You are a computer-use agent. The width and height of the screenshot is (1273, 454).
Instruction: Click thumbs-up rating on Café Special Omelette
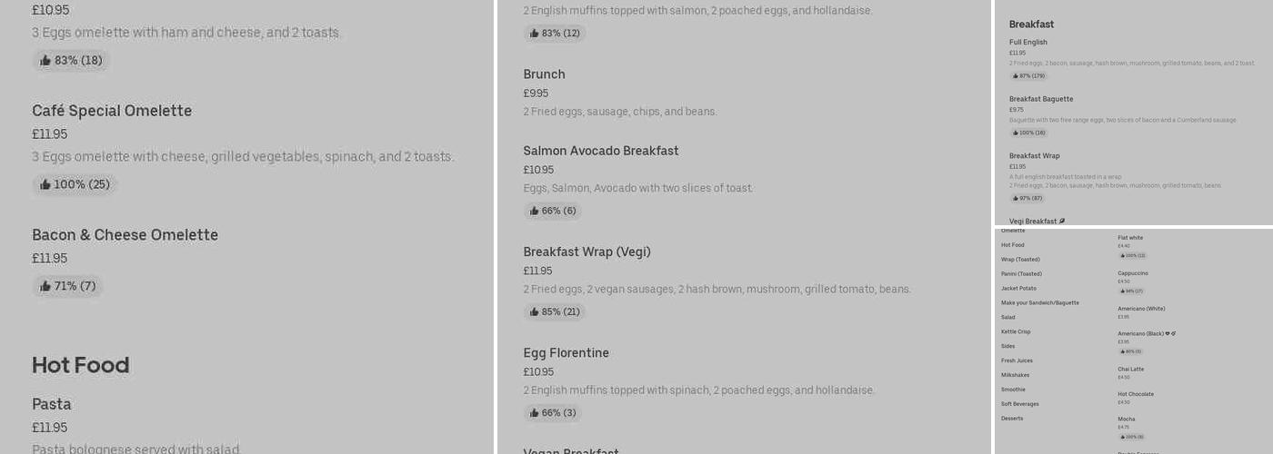pos(75,185)
